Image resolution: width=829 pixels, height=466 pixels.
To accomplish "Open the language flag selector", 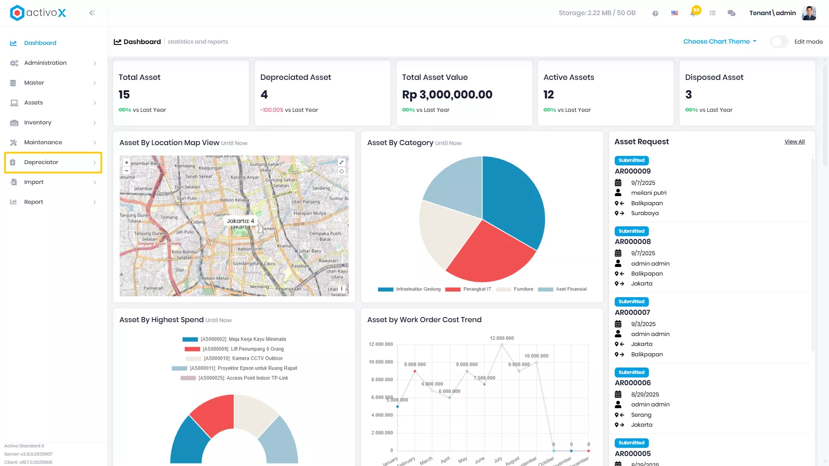I will 674,13.
